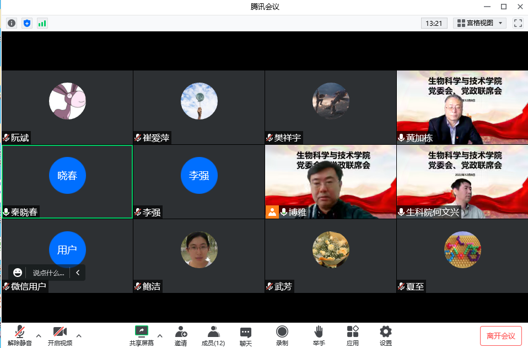Open 聊天 chat panel
Screen dimensions: 528x348
pyautogui.click(x=246, y=335)
